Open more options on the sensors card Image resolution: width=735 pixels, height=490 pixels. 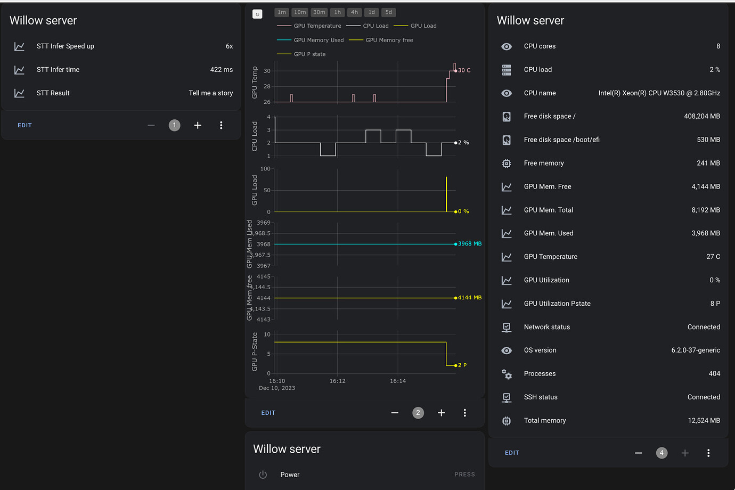click(x=708, y=453)
